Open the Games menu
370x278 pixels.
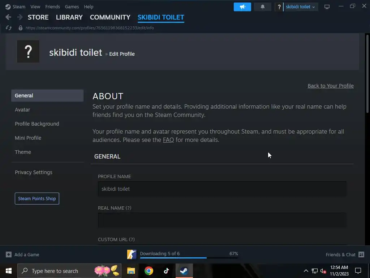[72, 7]
